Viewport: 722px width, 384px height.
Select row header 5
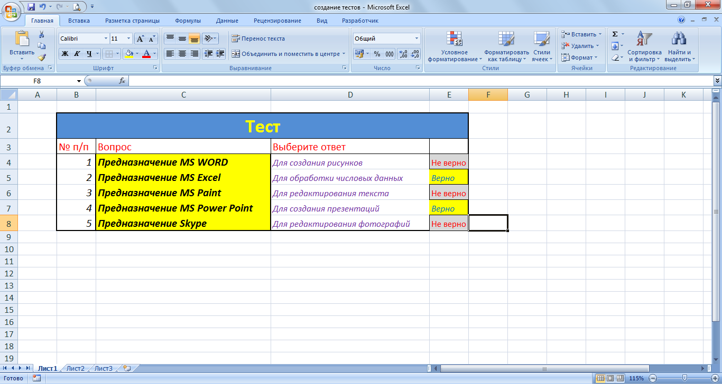point(8,178)
